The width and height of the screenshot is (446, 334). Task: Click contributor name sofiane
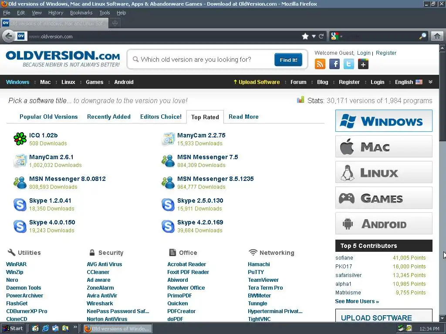click(x=344, y=258)
